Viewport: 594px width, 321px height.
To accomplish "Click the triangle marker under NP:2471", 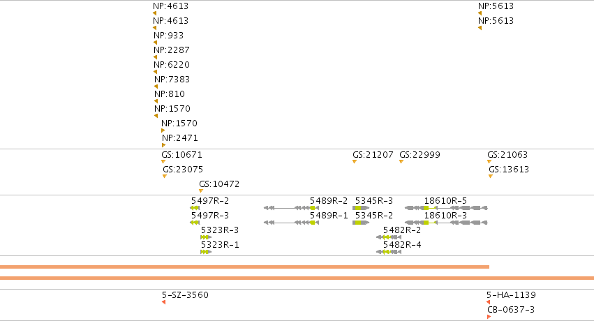I will click(x=163, y=145).
